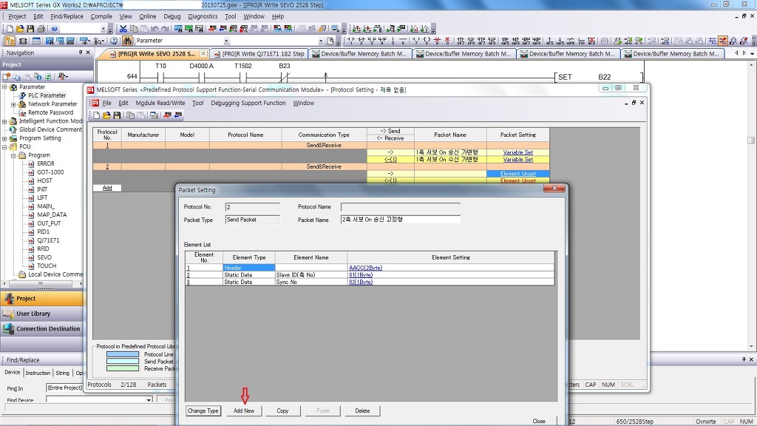Screen dimensions: 757x426
Task: Click the Add New button
Action: (244, 410)
